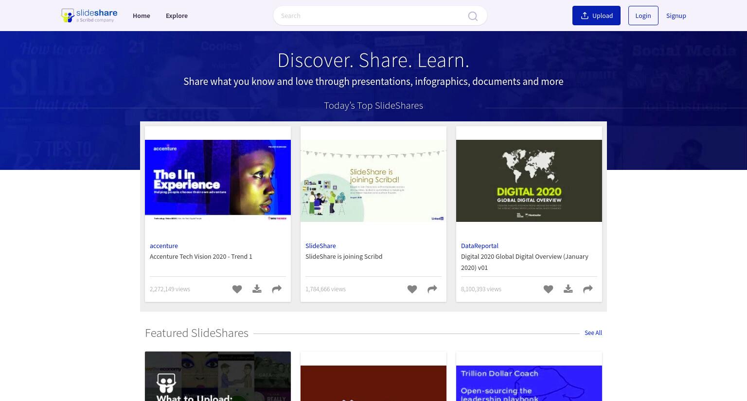Open the What to Upload featured thumbnail
747x401 pixels.
click(x=218, y=376)
